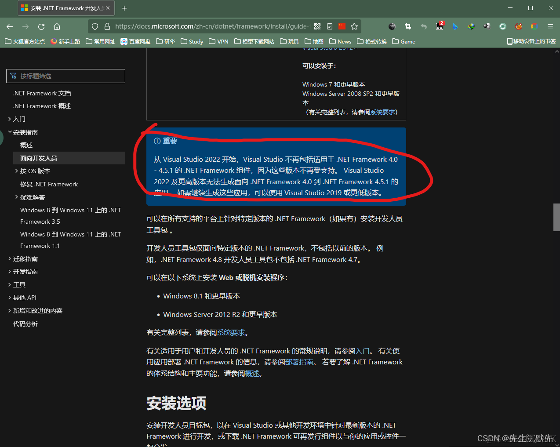This screenshot has height=447, width=560.
Task: Follow the 系统要求 link in the table
Action: (x=382, y=112)
